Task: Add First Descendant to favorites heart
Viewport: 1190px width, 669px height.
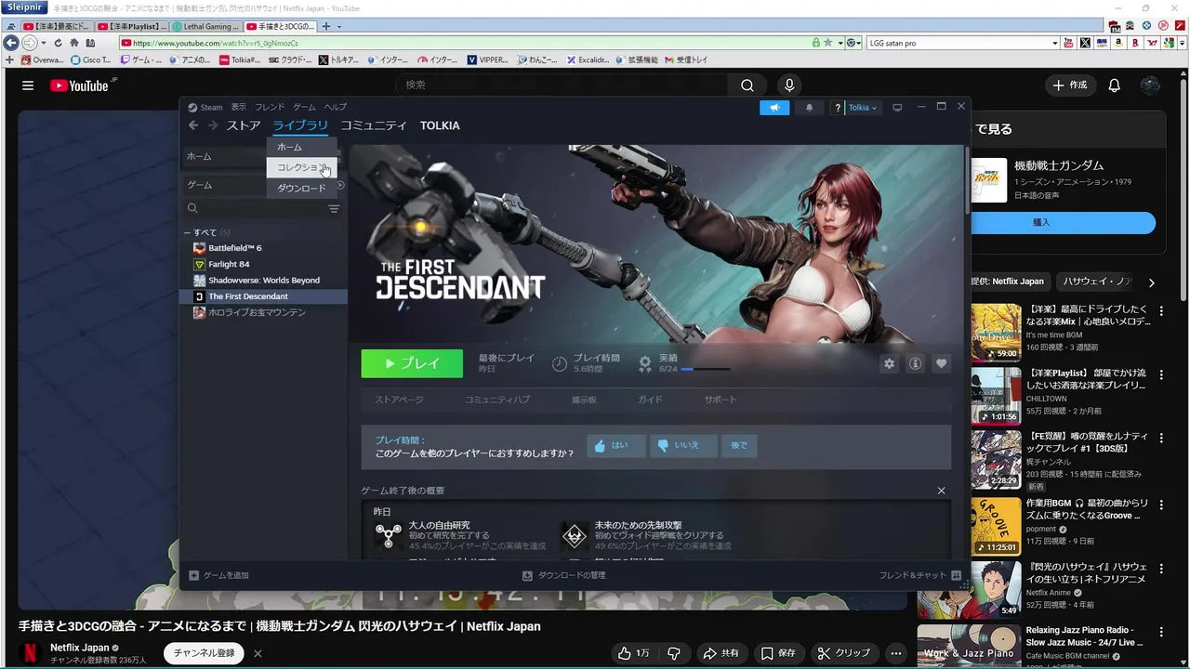Action: point(941,363)
